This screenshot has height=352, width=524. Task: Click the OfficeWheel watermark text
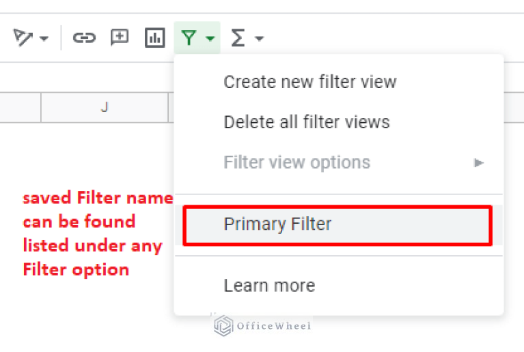[273, 326]
